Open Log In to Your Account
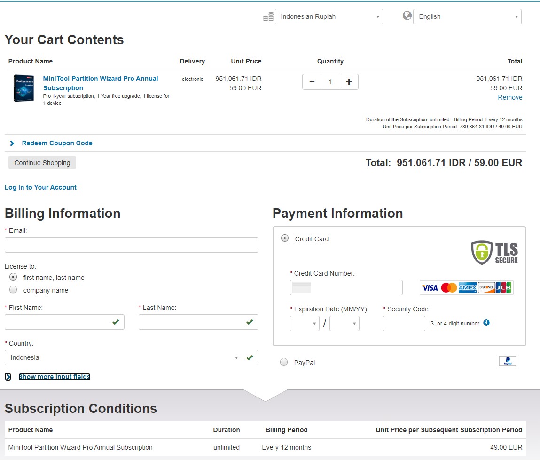540x460 pixels. pos(40,187)
